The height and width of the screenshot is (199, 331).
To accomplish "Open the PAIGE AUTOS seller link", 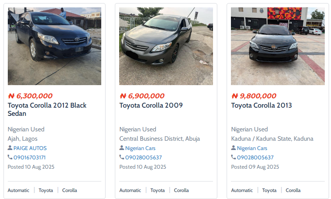I will pyautogui.click(x=30, y=148).
